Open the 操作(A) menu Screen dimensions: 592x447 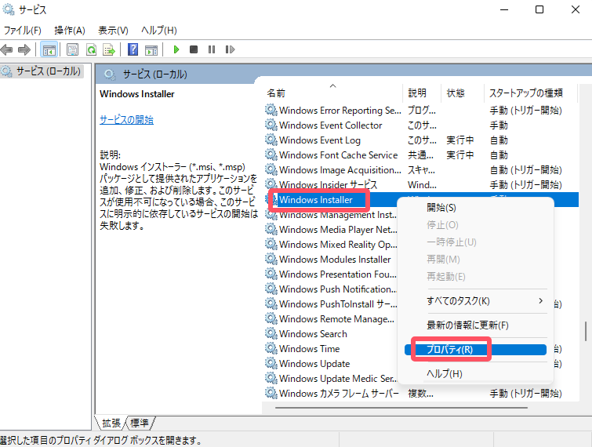point(70,31)
